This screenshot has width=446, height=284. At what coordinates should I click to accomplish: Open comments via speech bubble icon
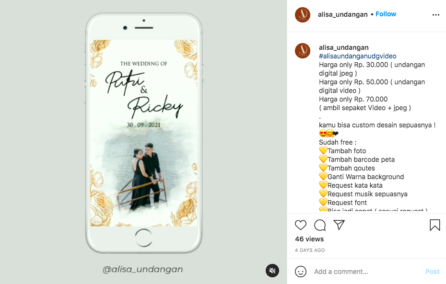coord(320,225)
